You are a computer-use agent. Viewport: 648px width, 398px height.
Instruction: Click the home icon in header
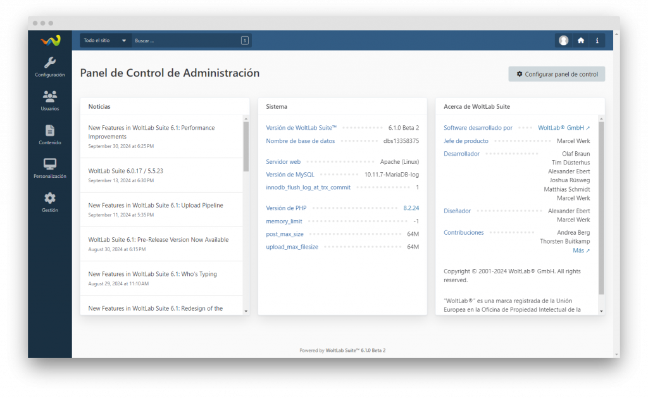(x=580, y=40)
